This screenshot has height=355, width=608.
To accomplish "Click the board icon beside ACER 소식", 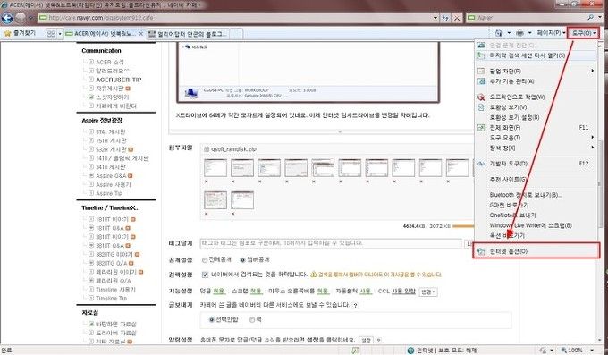I will click(91, 62).
